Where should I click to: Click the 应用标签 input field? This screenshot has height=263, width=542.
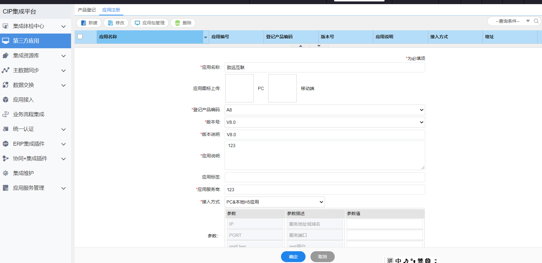tap(324, 177)
